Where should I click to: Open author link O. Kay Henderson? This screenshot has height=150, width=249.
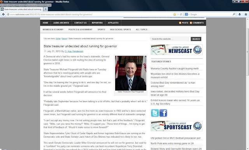(x=74, y=51)
